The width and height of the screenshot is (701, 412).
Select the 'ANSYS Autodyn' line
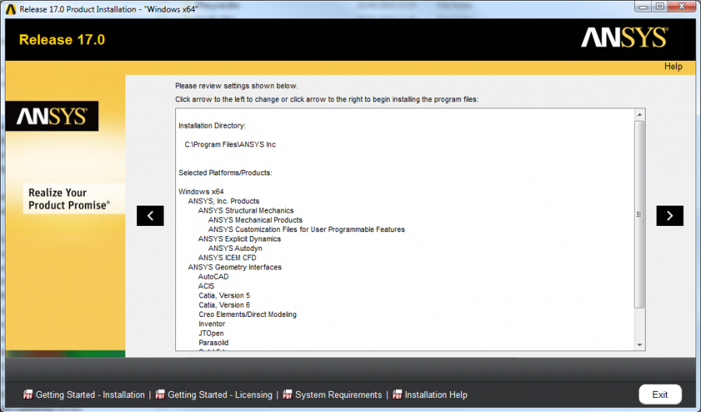(x=235, y=248)
